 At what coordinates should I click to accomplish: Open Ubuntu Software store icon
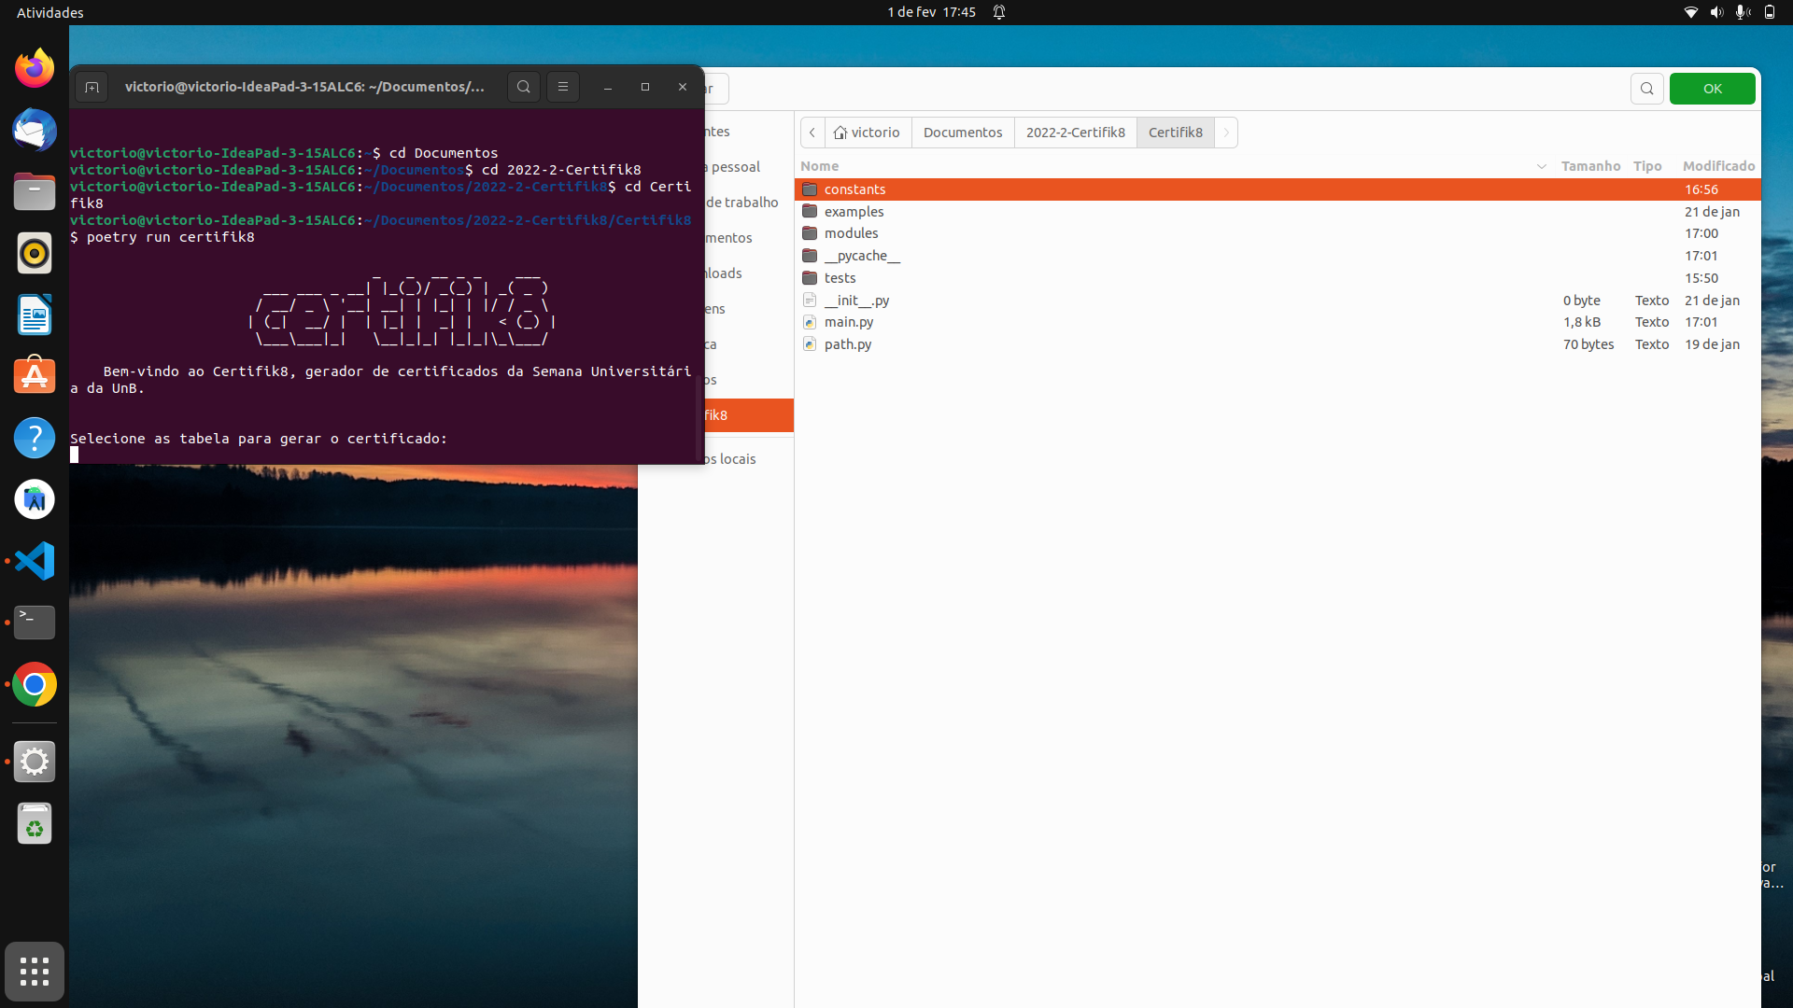coord(35,376)
